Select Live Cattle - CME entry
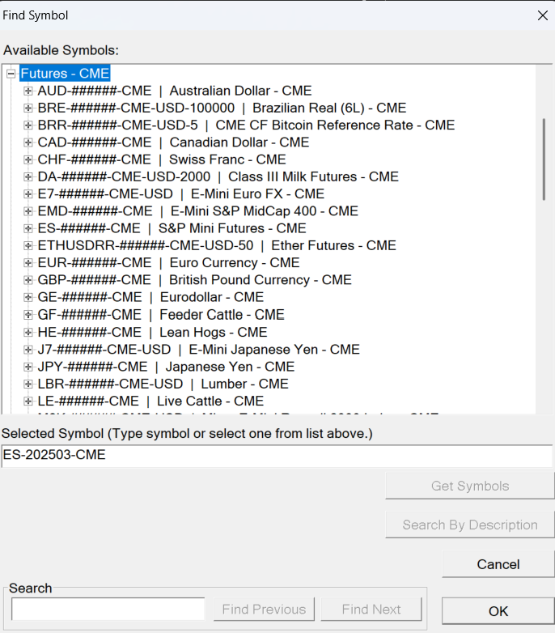This screenshot has height=633, width=555. (150, 401)
